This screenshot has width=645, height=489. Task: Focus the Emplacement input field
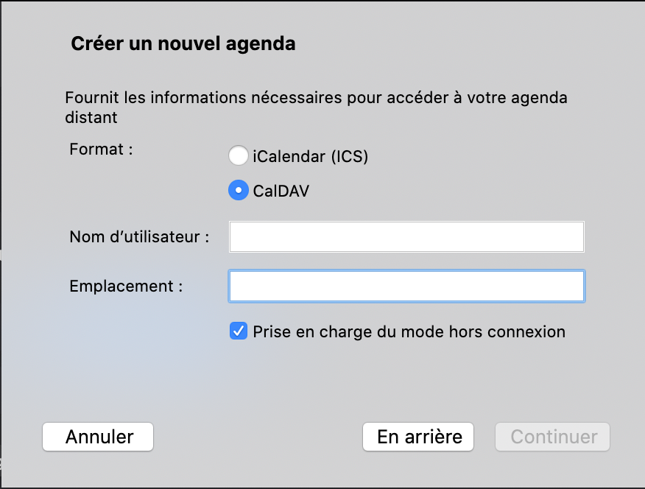click(406, 286)
